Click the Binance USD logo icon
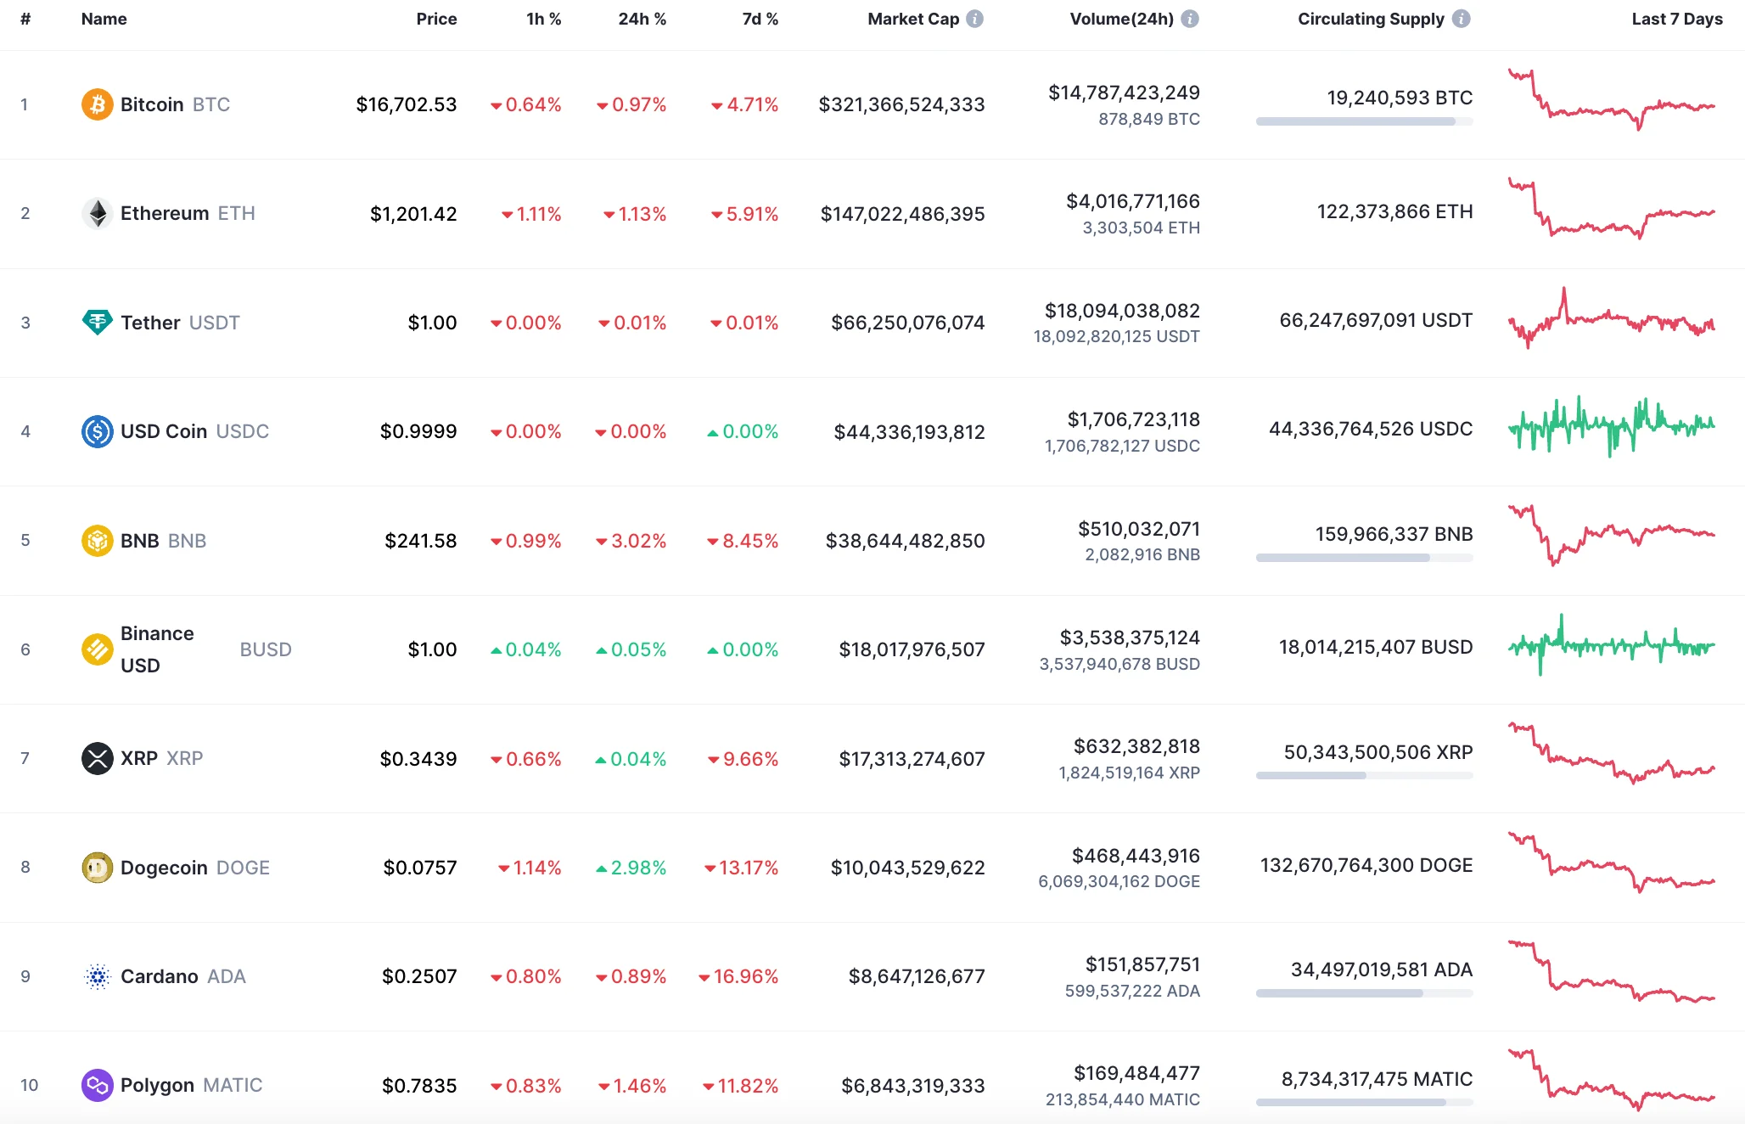The image size is (1745, 1124). [x=98, y=649]
